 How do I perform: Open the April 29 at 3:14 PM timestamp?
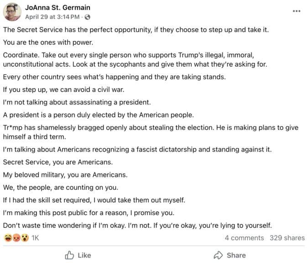(x=52, y=17)
